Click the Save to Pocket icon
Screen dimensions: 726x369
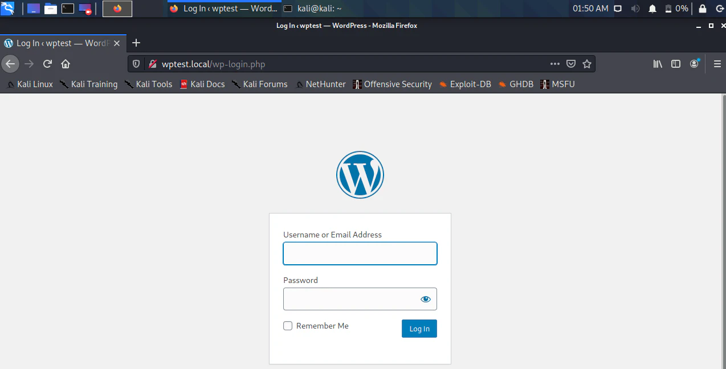point(571,64)
